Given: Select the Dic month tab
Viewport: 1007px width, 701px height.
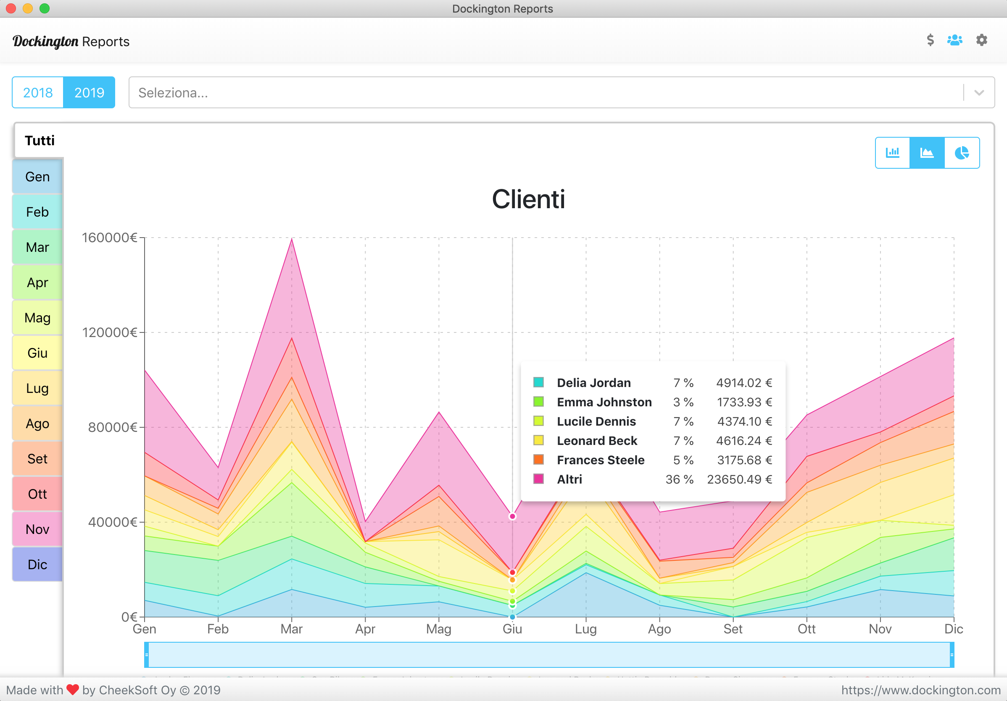Looking at the screenshot, I should click(37, 565).
